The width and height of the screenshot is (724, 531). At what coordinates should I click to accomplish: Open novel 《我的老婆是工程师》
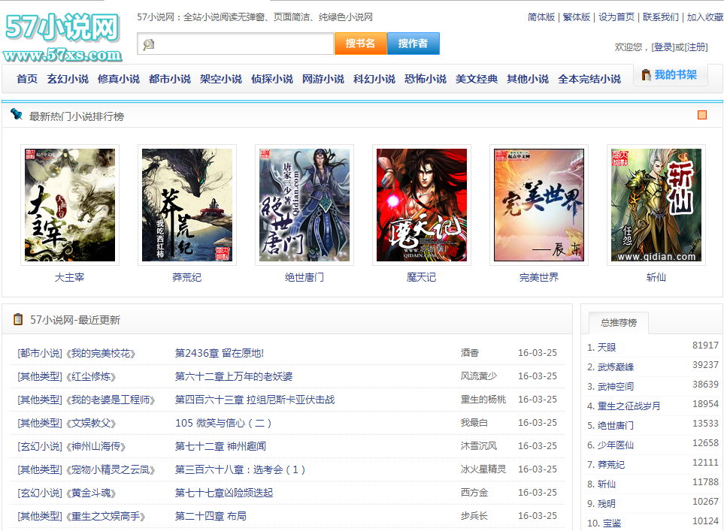click(111, 400)
